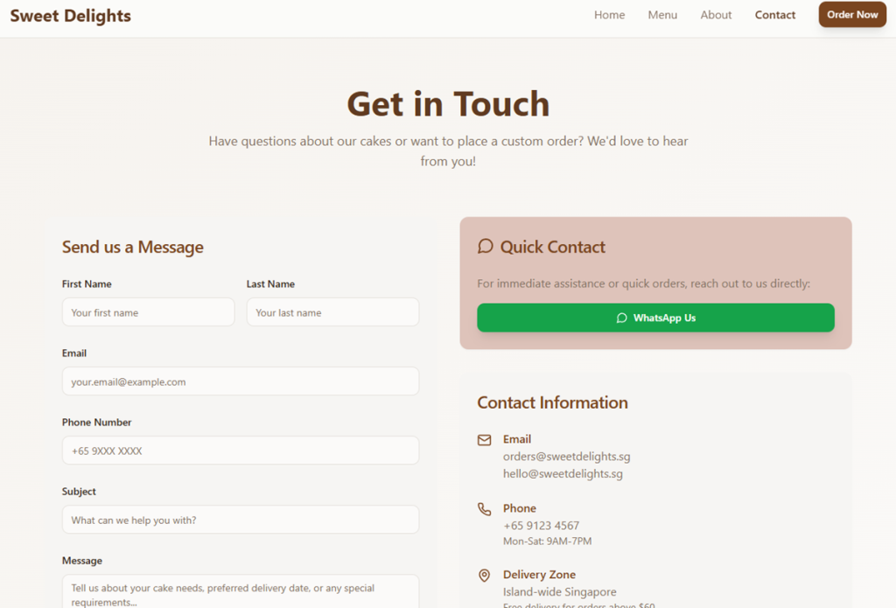The width and height of the screenshot is (896, 608).
Task: Open the About page
Action: click(716, 15)
